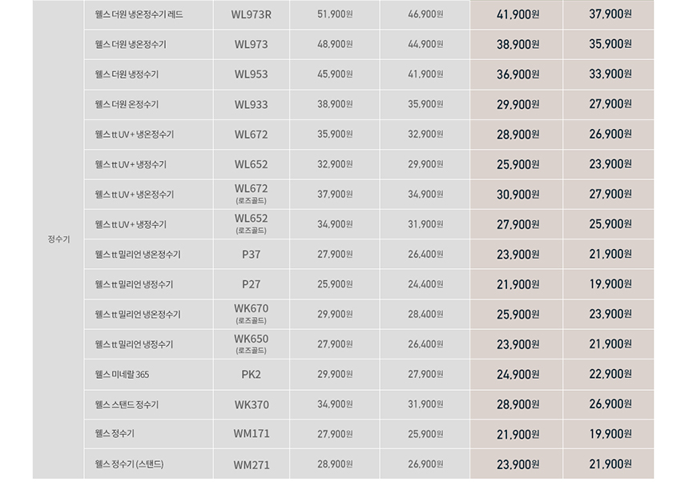Viewport: 689px width, 482px height.
Task: Click the 정수기 category cell
Action: pos(58,239)
